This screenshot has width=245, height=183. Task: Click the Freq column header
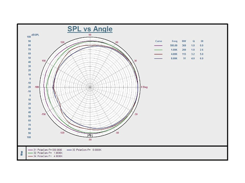pos(174,41)
